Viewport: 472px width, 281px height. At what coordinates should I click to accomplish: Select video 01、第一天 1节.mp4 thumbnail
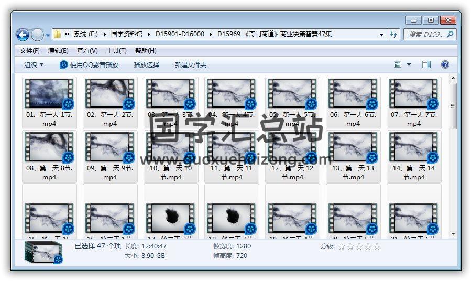tap(49, 94)
